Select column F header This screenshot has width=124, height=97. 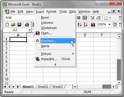click(102, 35)
